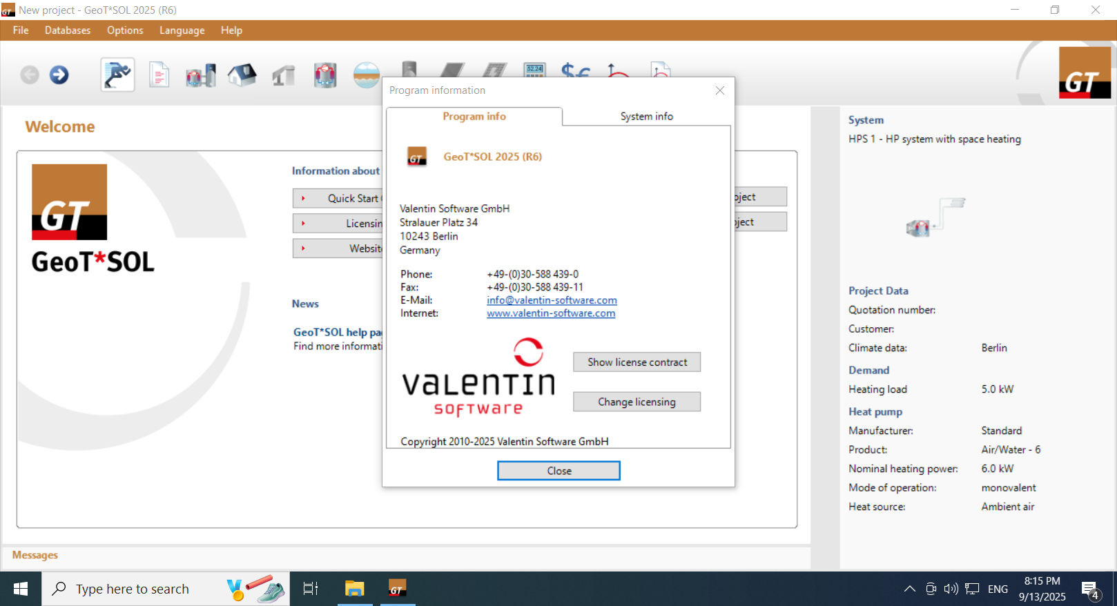Open the Help menu
This screenshot has width=1117, height=606.
tap(231, 30)
